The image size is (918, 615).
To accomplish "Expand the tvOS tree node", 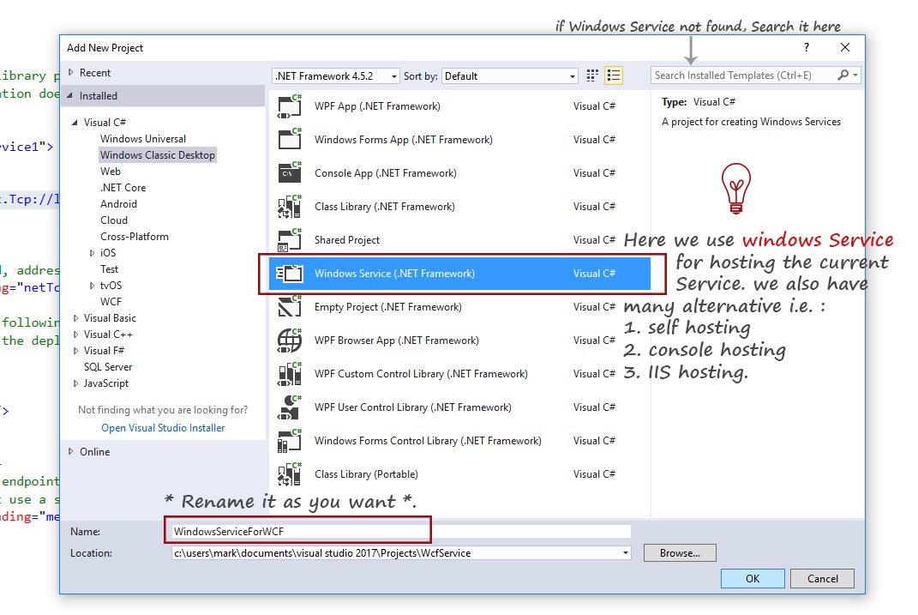I will click(92, 286).
